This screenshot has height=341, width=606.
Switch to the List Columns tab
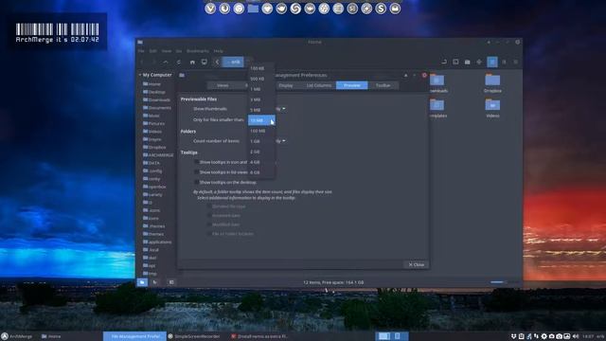(319, 85)
